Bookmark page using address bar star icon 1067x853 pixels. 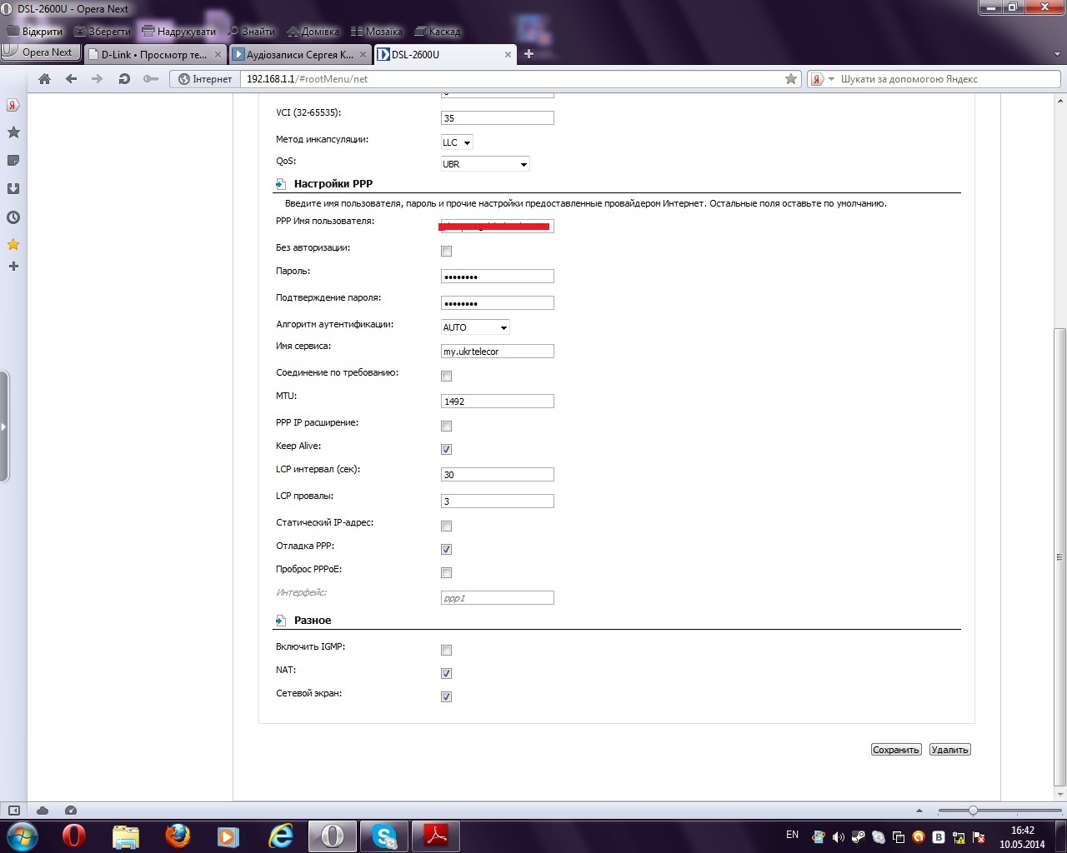click(790, 79)
